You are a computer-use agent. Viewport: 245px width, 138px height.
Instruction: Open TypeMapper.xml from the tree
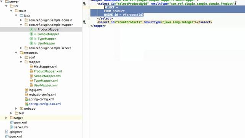pyautogui.click(x=46, y=80)
